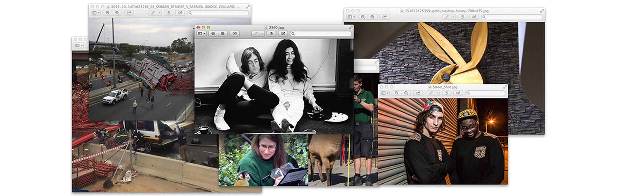The width and height of the screenshot is (618, 196).
Task: Zoom out in the SAFRICA-BRIDGE-COLLAPSE window
Action: [107, 13]
